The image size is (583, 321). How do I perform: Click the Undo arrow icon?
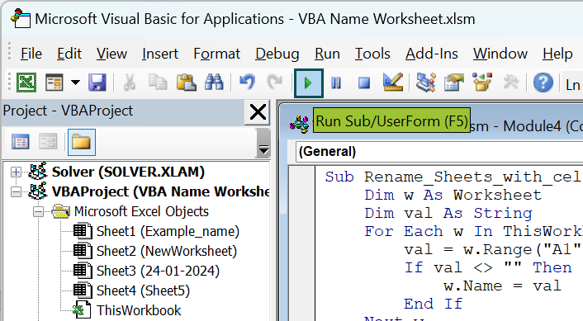click(x=247, y=83)
